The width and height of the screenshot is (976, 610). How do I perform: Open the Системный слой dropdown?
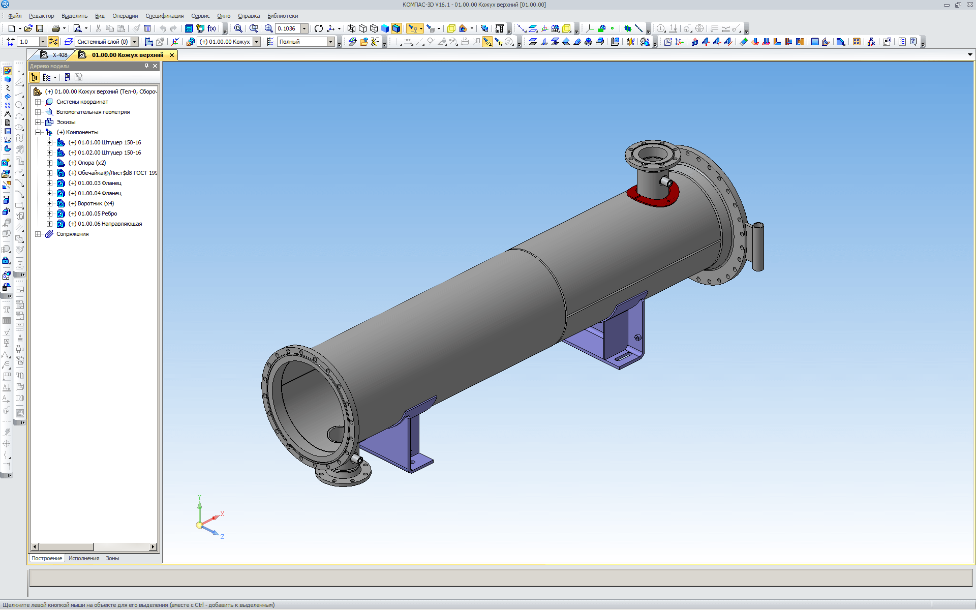pos(135,42)
